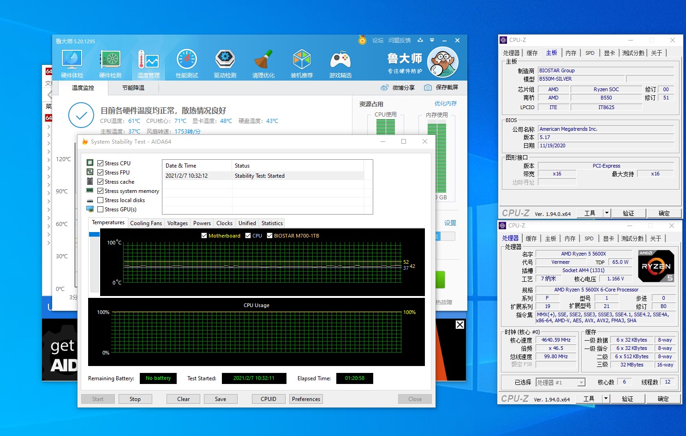
Task: Click the temperature graph area in AIDA64
Action: click(262, 262)
